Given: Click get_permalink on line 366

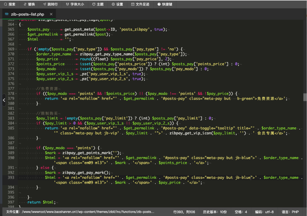Looking at the screenshot, I should click(x=79, y=34).
